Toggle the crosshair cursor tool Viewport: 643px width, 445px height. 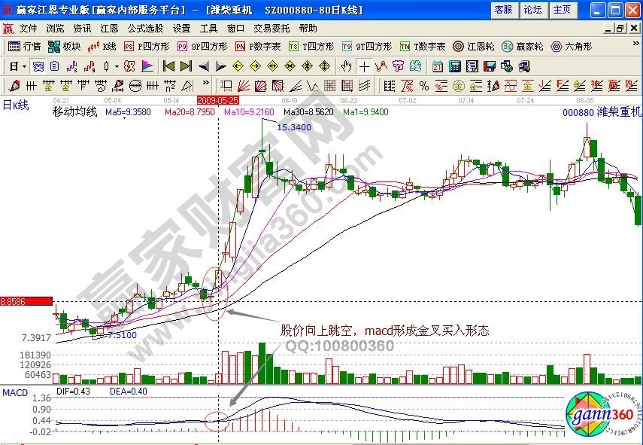pyautogui.click(x=363, y=66)
